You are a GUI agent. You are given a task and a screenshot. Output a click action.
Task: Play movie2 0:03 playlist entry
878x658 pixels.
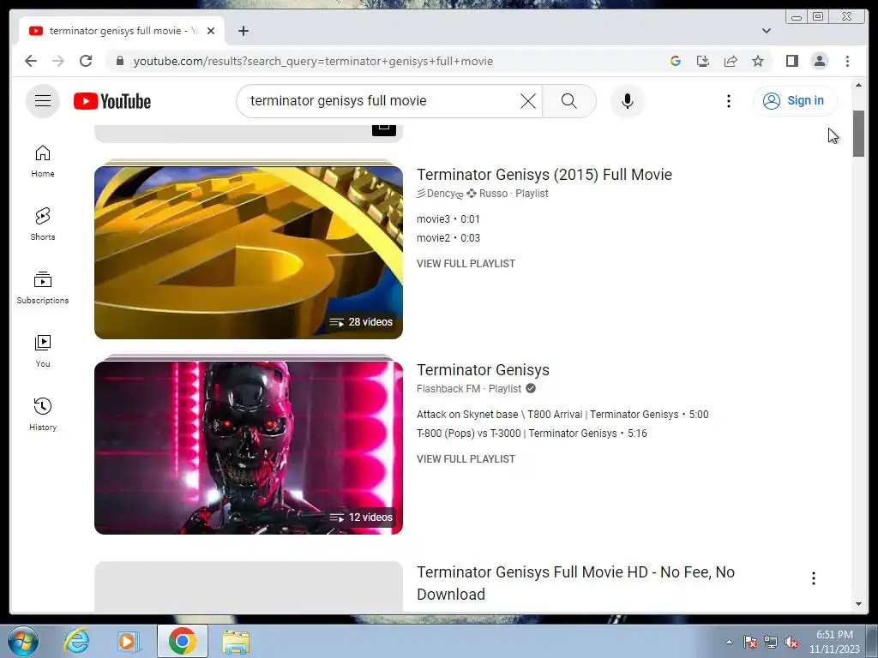[x=448, y=238]
